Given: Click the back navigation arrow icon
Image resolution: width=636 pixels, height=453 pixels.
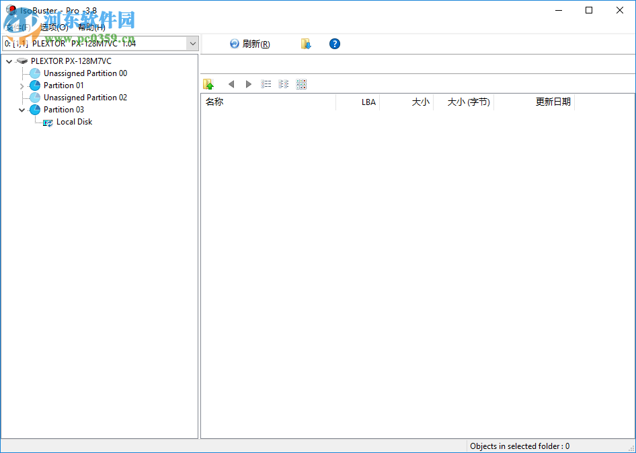Looking at the screenshot, I should tap(231, 83).
